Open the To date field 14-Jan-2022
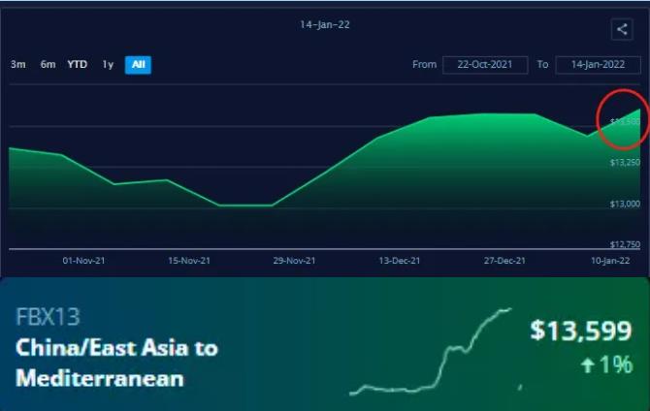Screen dimensions: 650x411 click(x=598, y=65)
